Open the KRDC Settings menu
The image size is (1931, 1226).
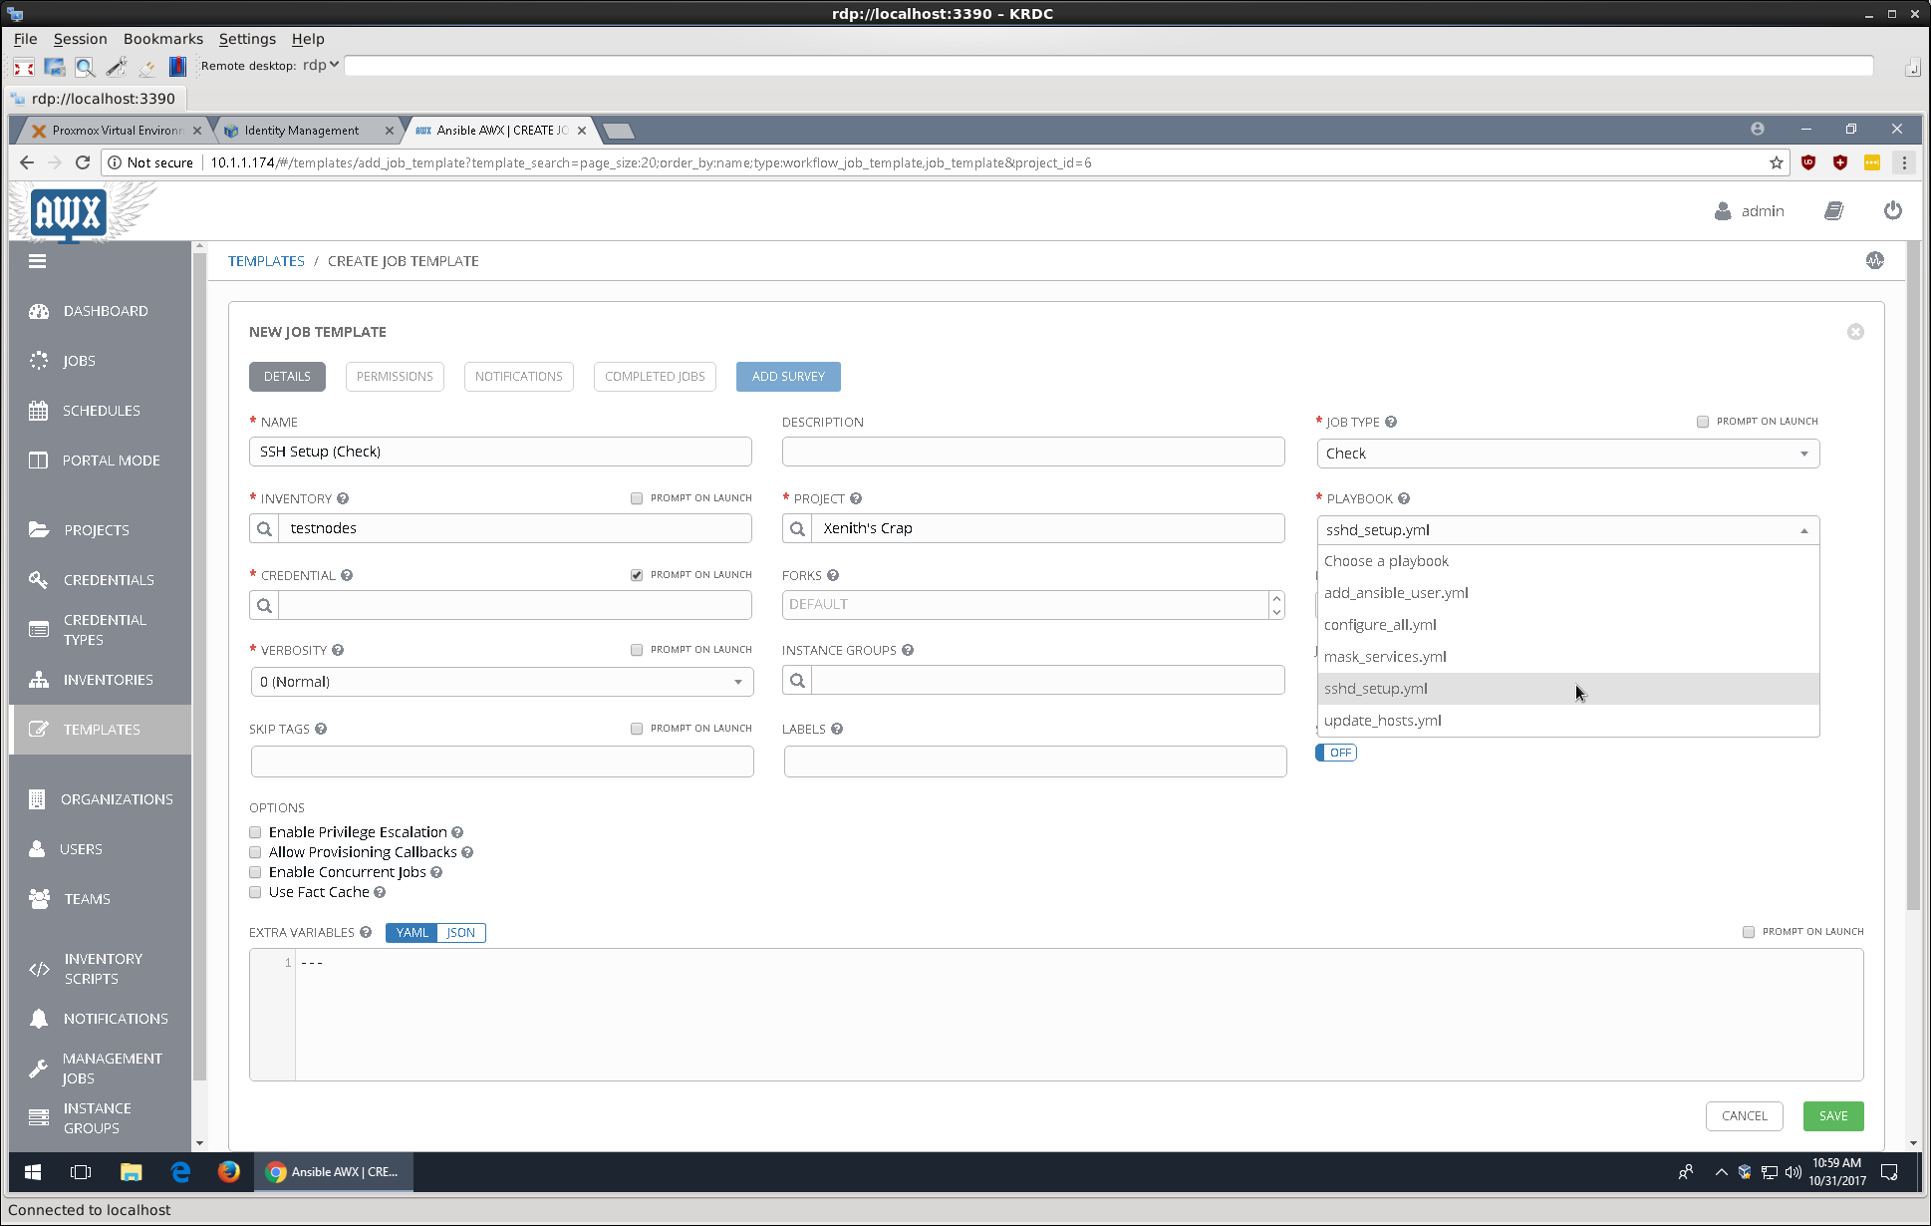(x=247, y=39)
